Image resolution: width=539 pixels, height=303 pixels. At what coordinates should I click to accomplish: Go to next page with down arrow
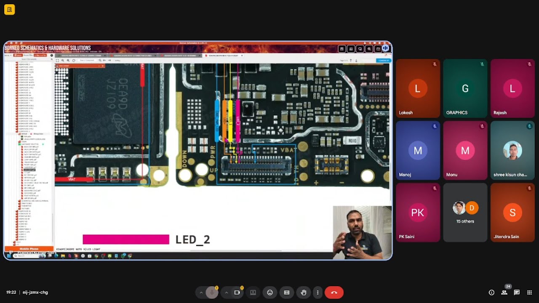tap(356, 61)
